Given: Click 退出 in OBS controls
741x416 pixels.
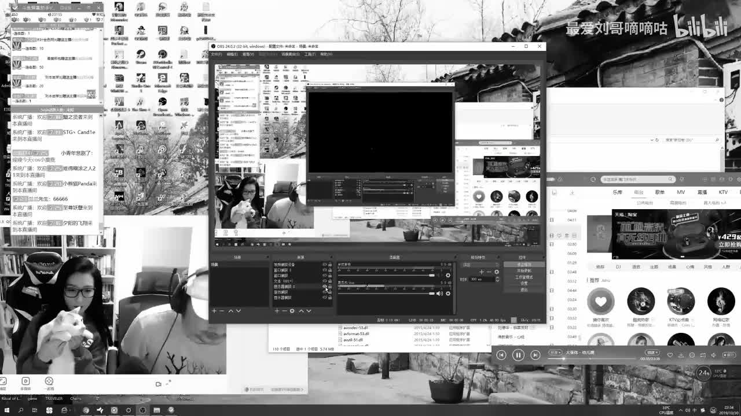Looking at the screenshot, I should pyautogui.click(x=524, y=290).
